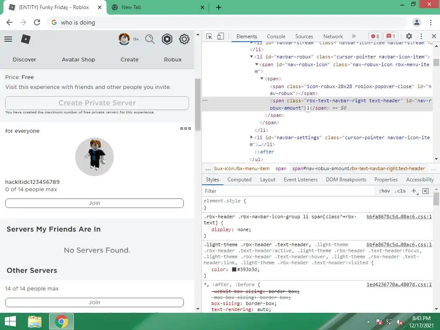
Task: Open the Windows Start menu
Action: 10,321
